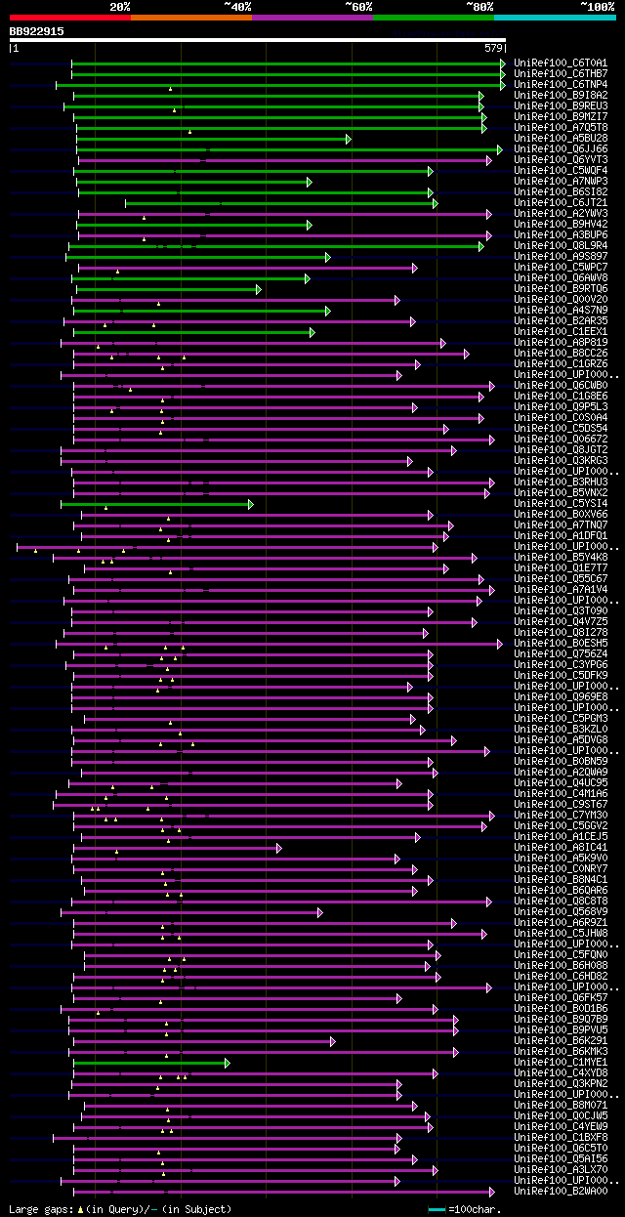Open hit UniRef100_C6THB7
Image resolution: width=625 pixels, height=1217 pixels.
561,73
